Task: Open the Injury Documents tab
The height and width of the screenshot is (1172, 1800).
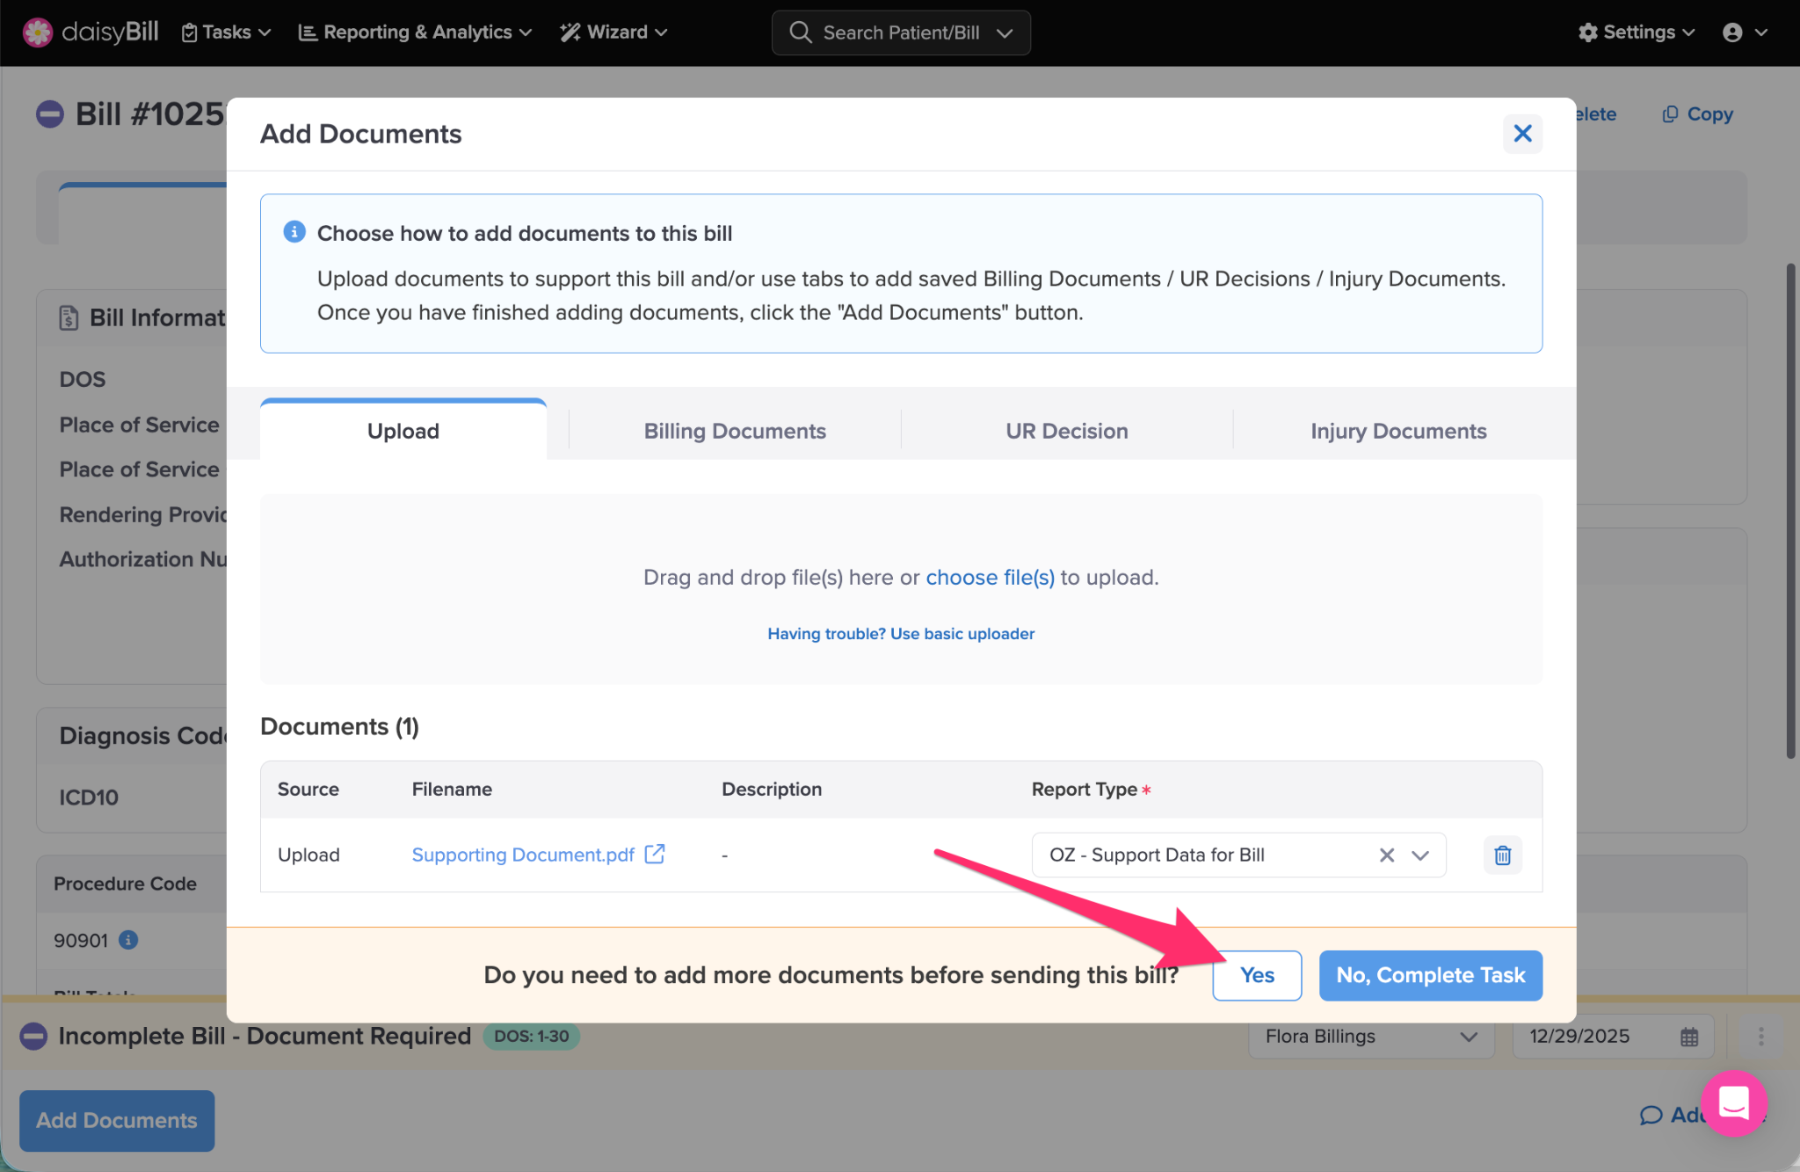Action: [1397, 431]
